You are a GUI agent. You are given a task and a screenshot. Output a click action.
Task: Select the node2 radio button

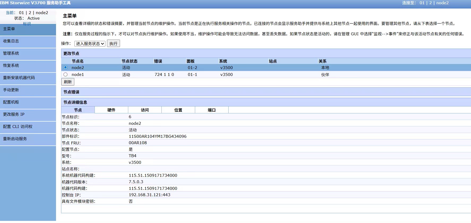[x=65, y=67]
